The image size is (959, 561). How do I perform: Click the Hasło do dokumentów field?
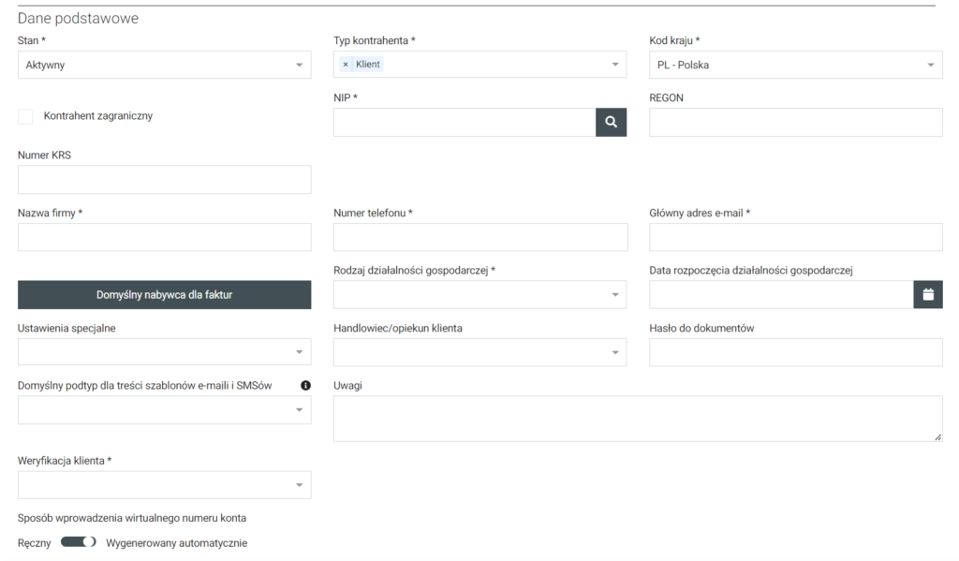pos(795,352)
